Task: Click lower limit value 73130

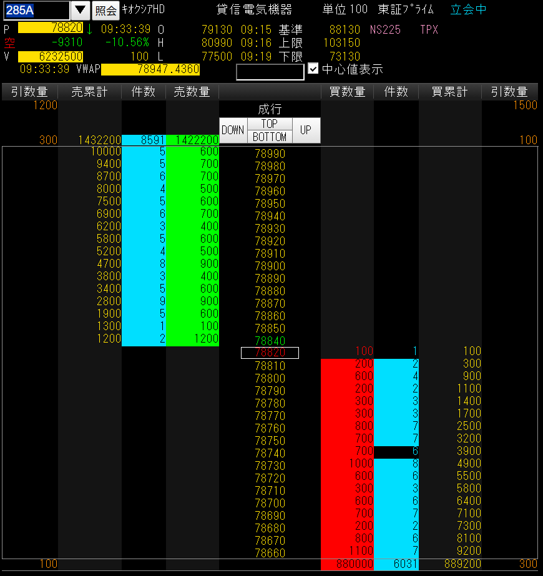Action: pyautogui.click(x=345, y=57)
